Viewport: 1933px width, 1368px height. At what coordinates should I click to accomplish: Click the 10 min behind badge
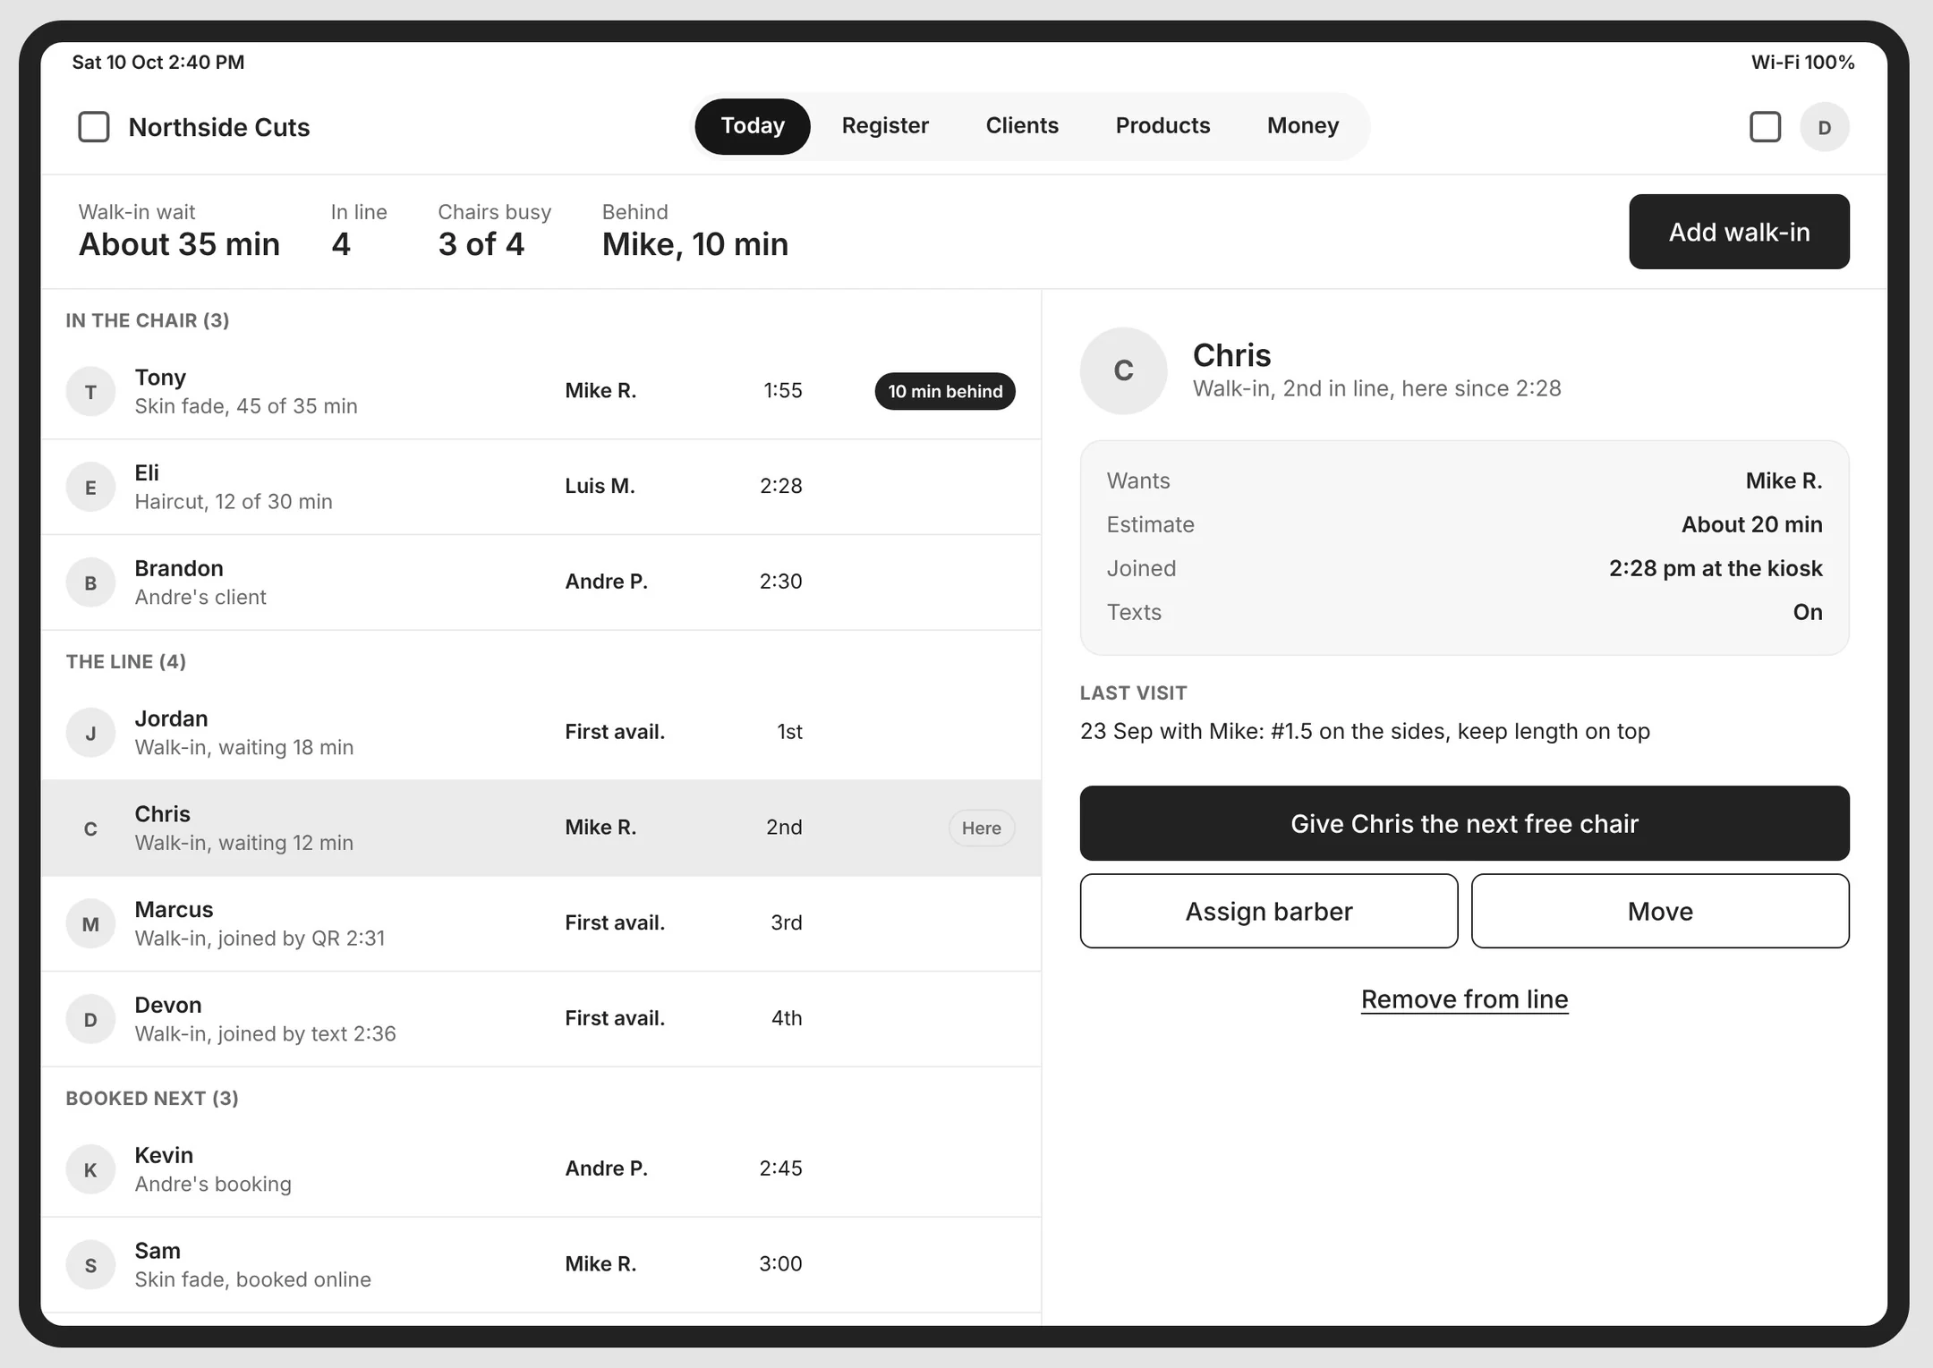(945, 391)
